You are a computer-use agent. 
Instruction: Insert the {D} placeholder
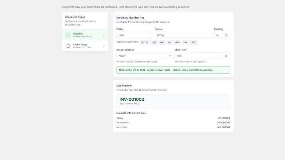[x=185, y=42]
